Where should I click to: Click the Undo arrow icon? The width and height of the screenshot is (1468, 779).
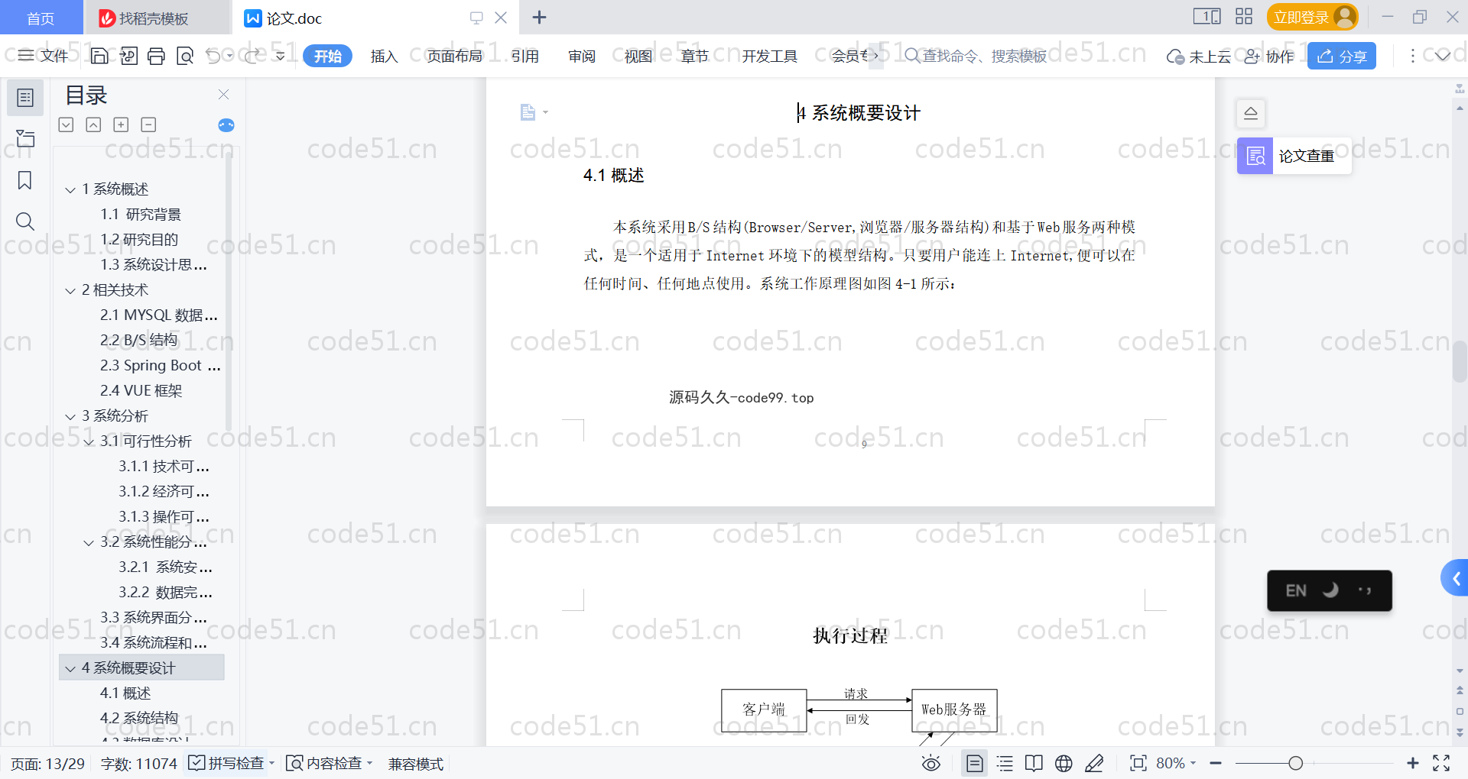(213, 56)
